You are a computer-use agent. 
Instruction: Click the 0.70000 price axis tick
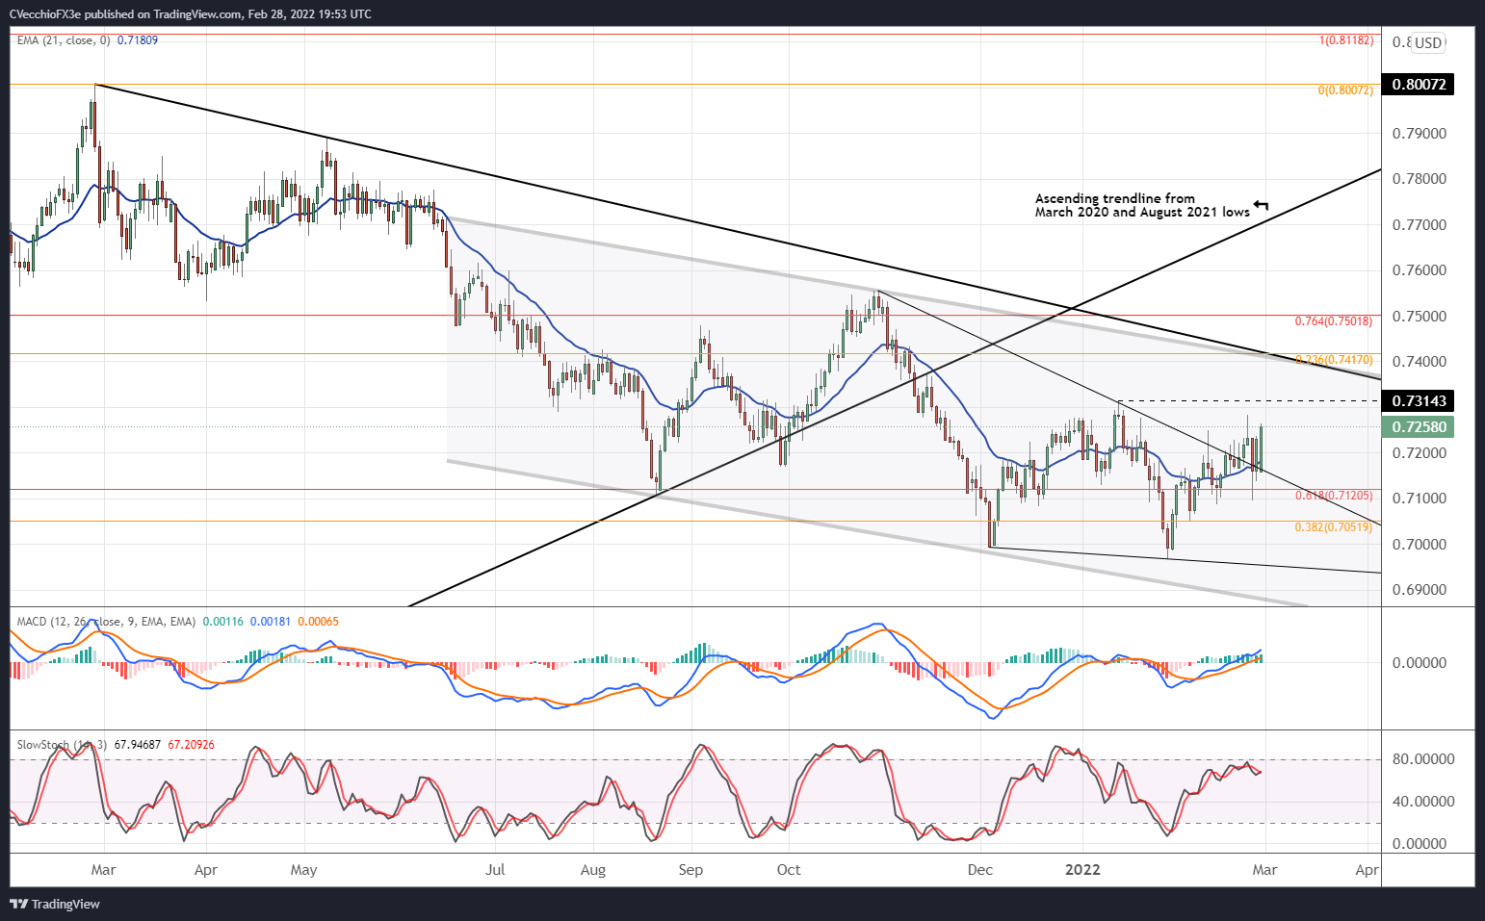(x=1420, y=545)
